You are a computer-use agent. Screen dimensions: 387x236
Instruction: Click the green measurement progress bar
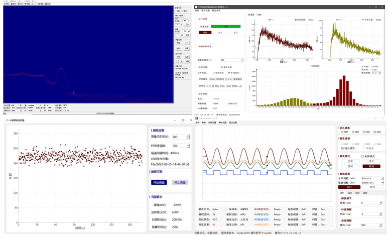click(x=225, y=27)
